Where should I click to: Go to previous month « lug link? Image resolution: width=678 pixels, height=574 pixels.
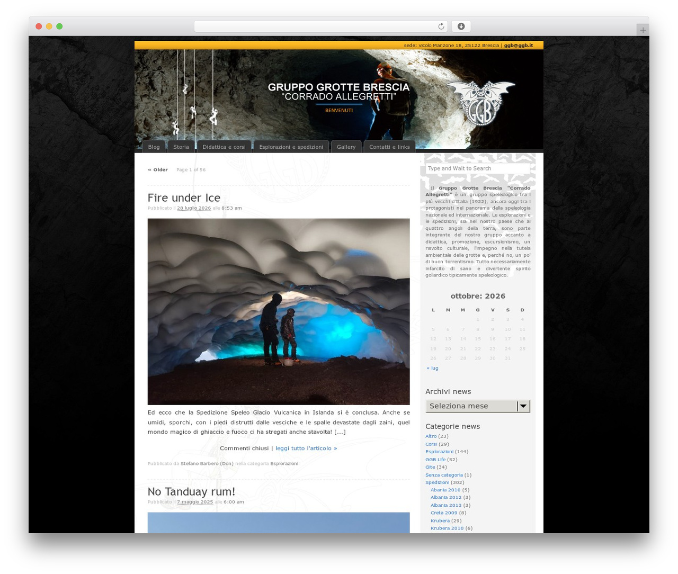tap(433, 368)
